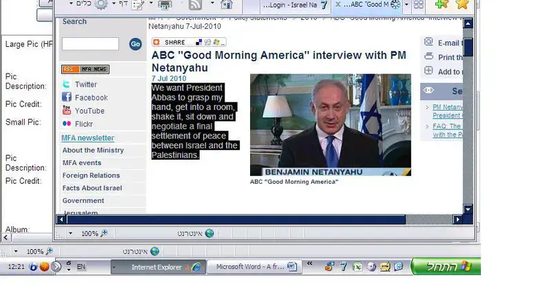Open inner zoom level dropdown arrow
The width and height of the screenshot is (538, 302).
[70, 233]
